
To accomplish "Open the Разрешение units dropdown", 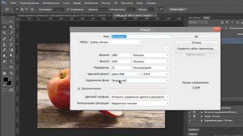I will [x=150, y=68].
